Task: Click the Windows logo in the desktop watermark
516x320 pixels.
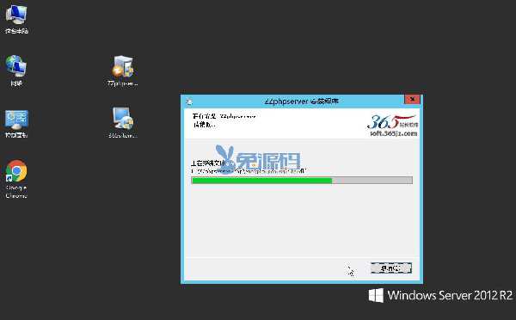Action: click(x=376, y=295)
